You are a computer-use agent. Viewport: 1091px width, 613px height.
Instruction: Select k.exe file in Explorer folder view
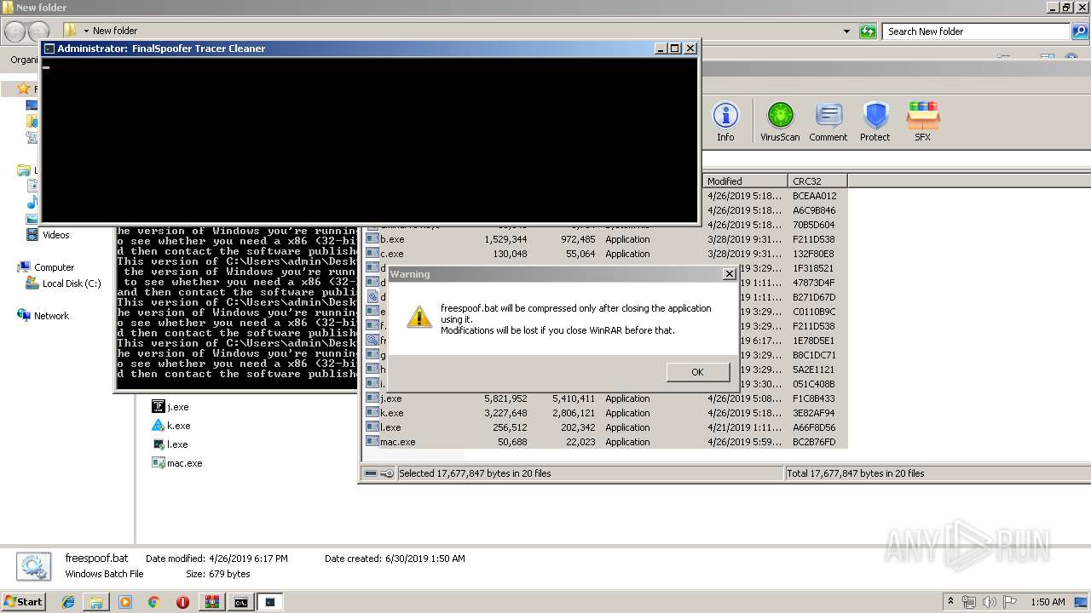point(170,426)
